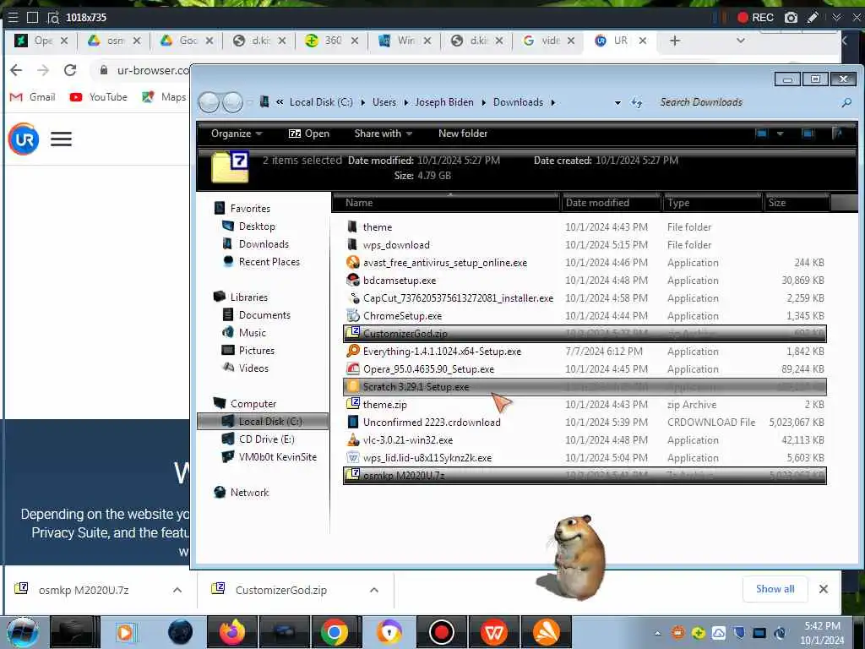Open a new browser tab
The width and height of the screenshot is (865, 649).
pyautogui.click(x=675, y=41)
